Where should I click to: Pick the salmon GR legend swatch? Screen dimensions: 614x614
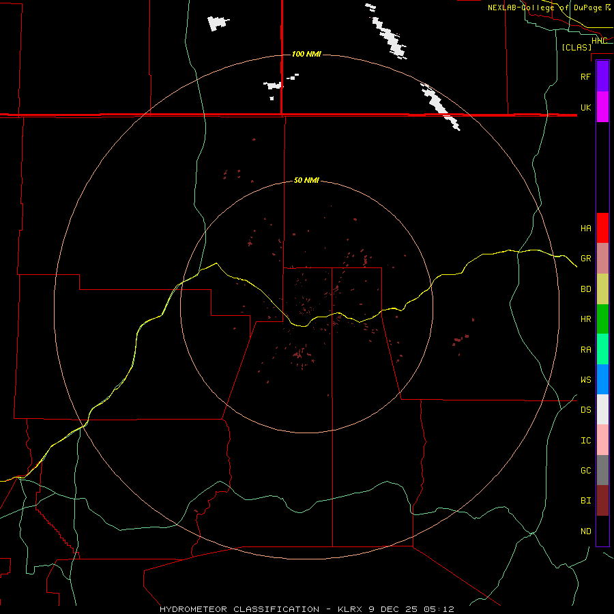(x=602, y=259)
